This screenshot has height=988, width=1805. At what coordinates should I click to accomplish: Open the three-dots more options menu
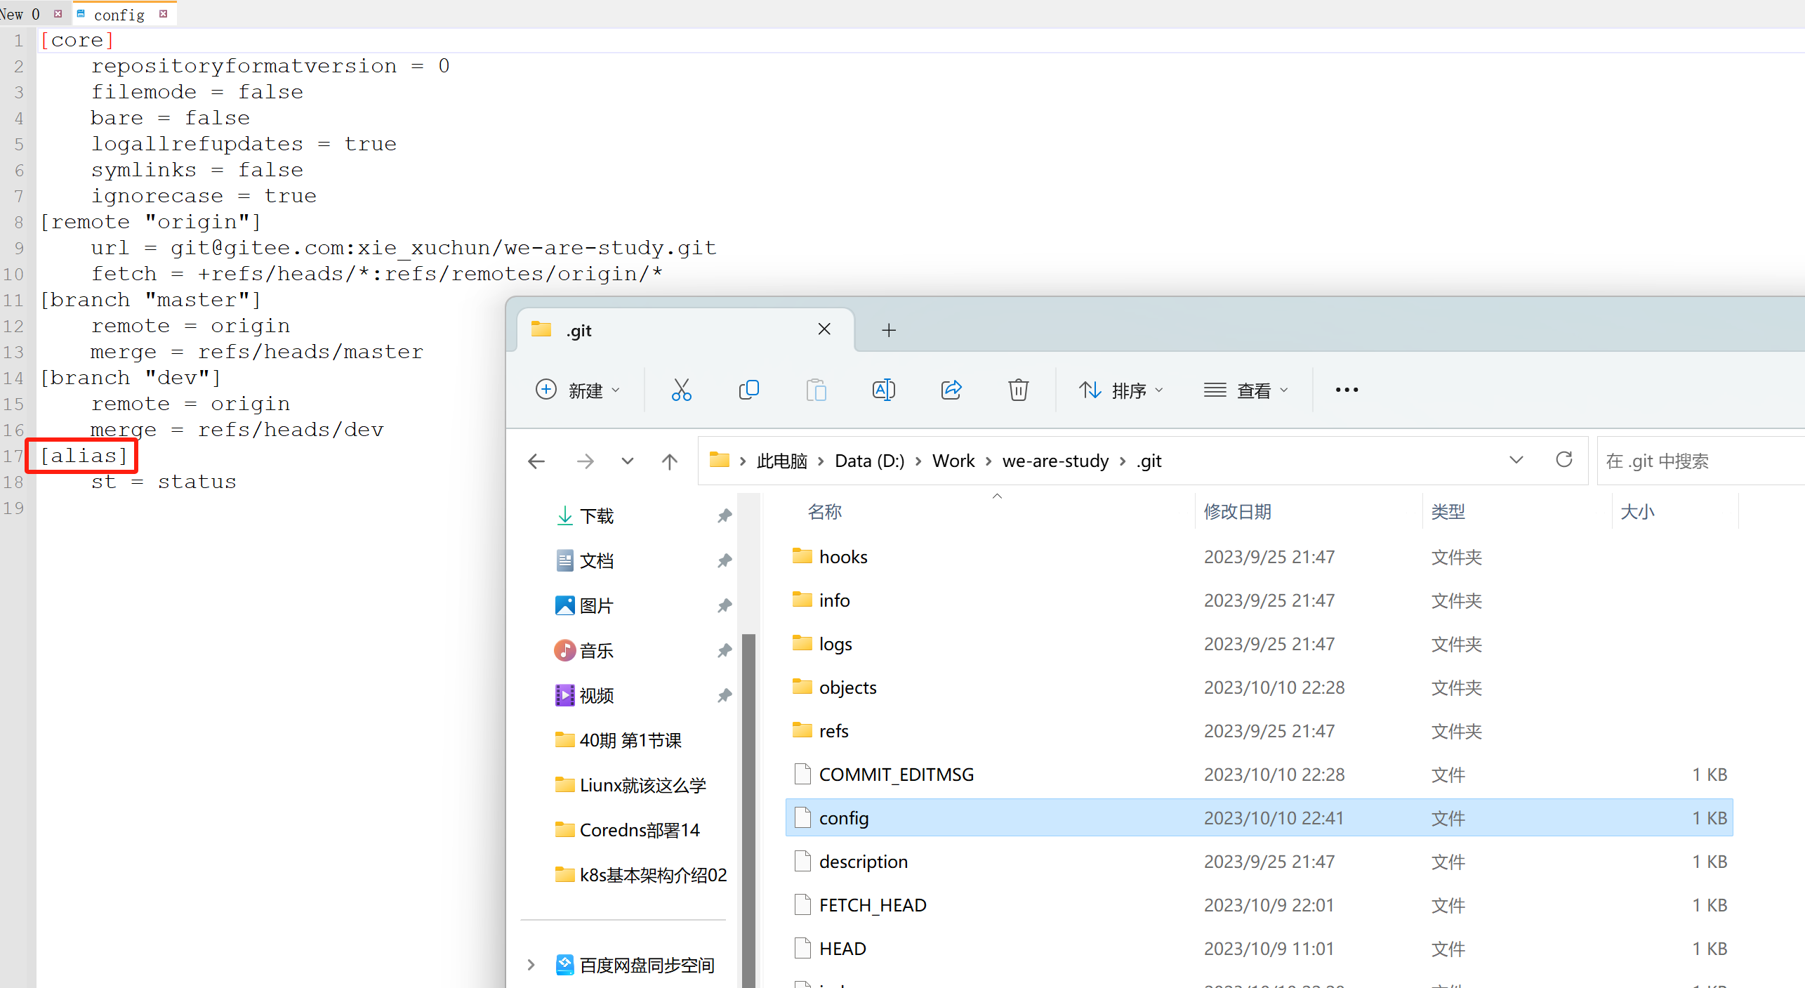1347,390
